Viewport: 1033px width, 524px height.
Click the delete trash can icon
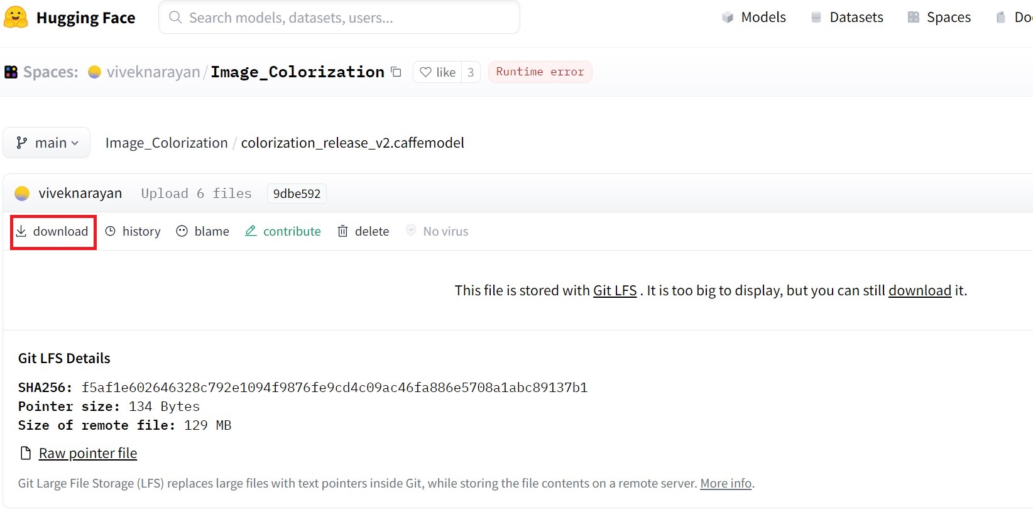(343, 231)
